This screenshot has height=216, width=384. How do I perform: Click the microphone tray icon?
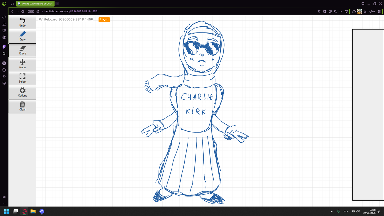[338, 212]
